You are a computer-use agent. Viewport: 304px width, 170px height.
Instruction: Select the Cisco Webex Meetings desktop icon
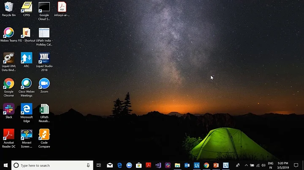pos(27,88)
